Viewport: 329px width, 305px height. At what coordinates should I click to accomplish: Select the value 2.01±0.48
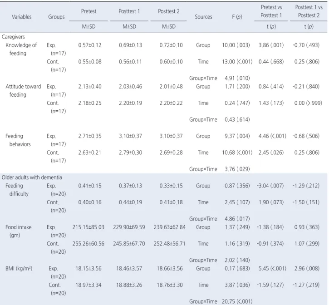(x=171, y=87)
